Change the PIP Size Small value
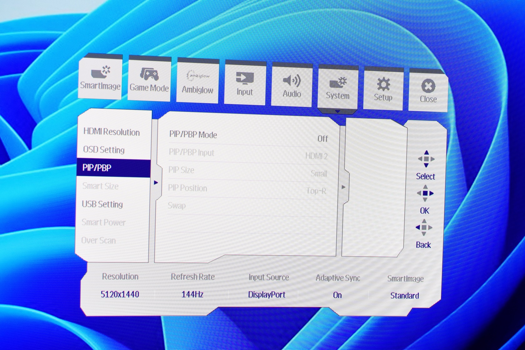525x350 pixels. (319, 173)
